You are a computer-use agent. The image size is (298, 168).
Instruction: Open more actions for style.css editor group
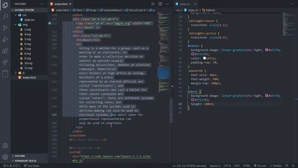tap(292, 4)
